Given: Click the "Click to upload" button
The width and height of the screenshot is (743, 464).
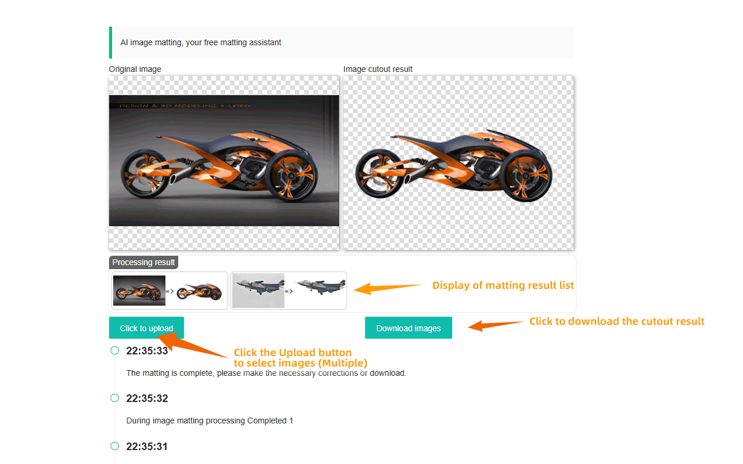Looking at the screenshot, I should [146, 328].
